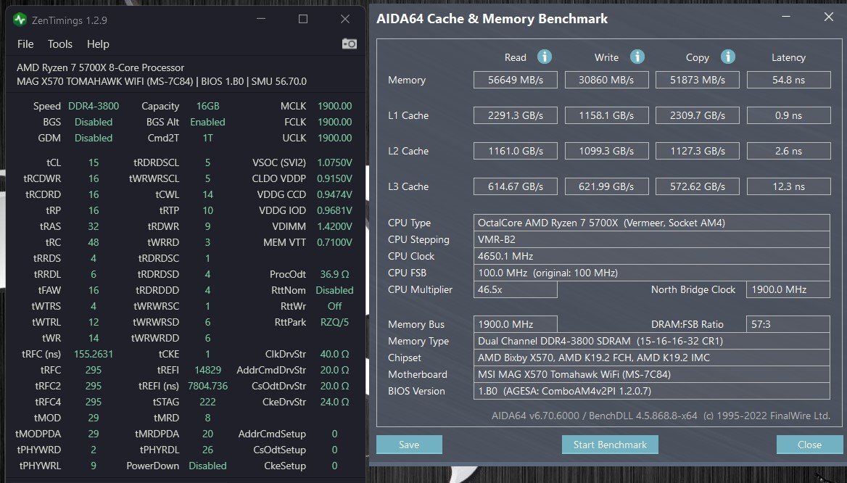Click the Memory Write value 30860 MB/s
The image size is (847, 483).
[606, 80]
